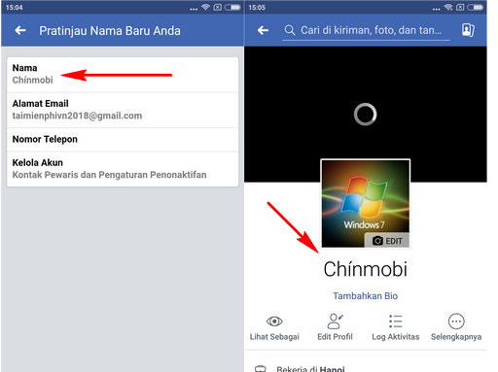The width and height of the screenshot is (498, 372).
Task: Tap the Lihat Sebagai eye icon
Action: [274, 321]
